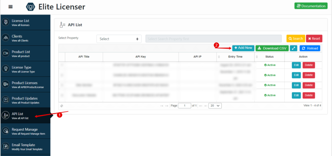
Task: Open Request Manage menu entry
Action: [x=25, y=131]
